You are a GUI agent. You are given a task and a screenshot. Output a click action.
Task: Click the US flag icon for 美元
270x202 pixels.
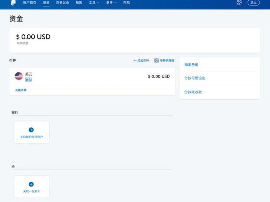[19, 76]
